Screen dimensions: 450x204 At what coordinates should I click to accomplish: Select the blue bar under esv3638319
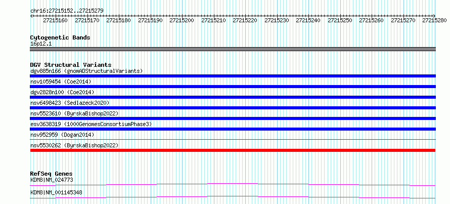pos(233,129)
